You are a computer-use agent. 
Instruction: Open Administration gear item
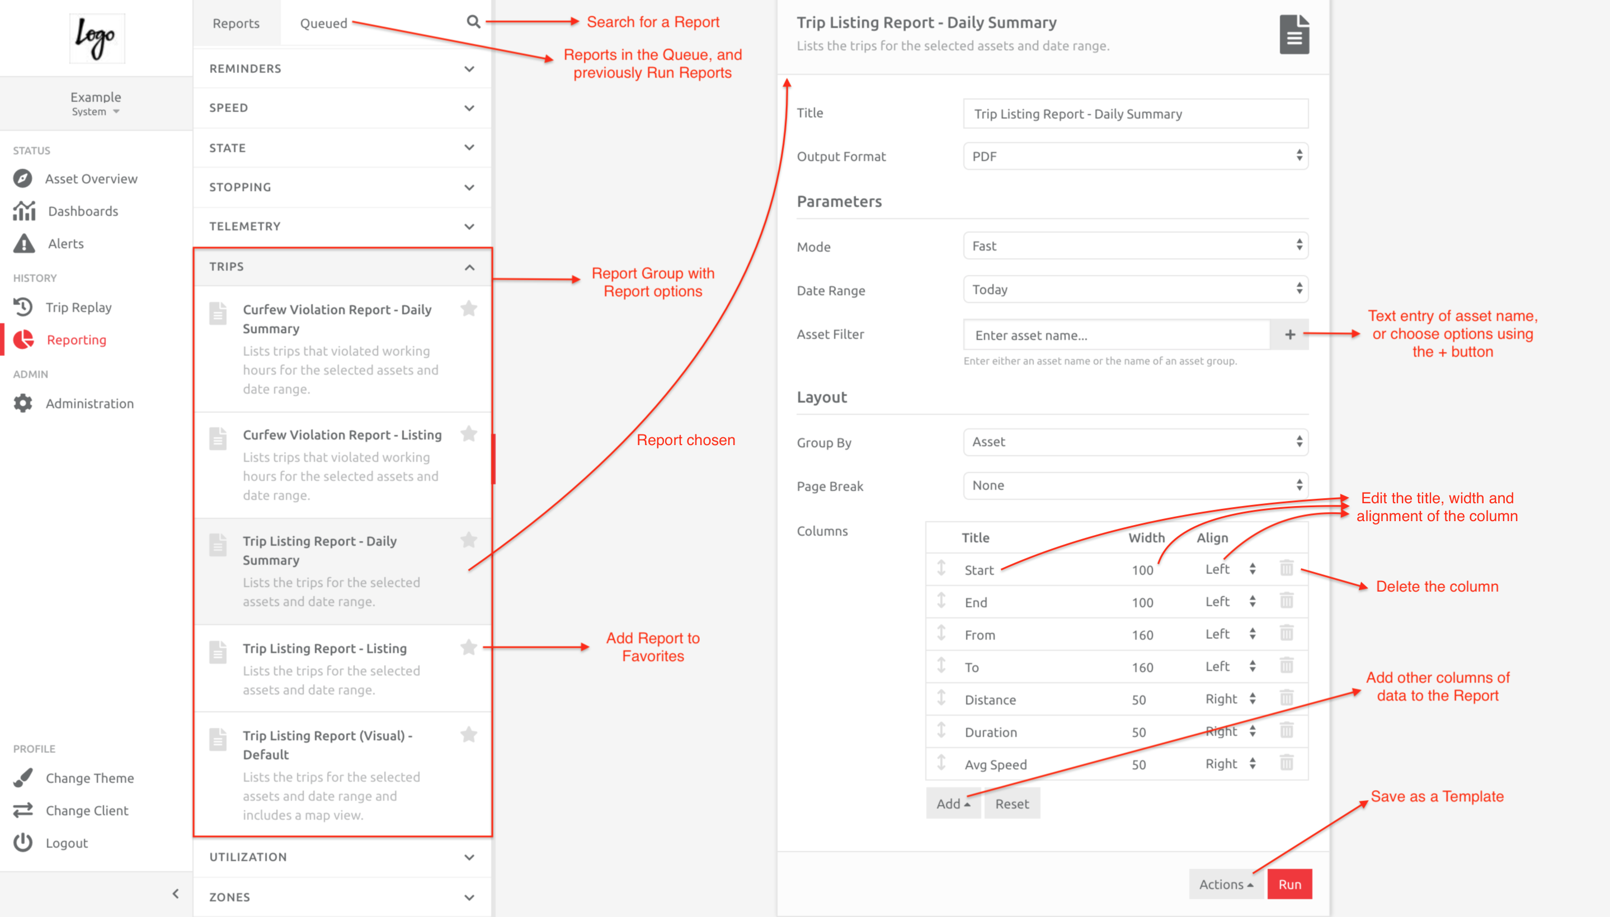(x=89, y=403)
